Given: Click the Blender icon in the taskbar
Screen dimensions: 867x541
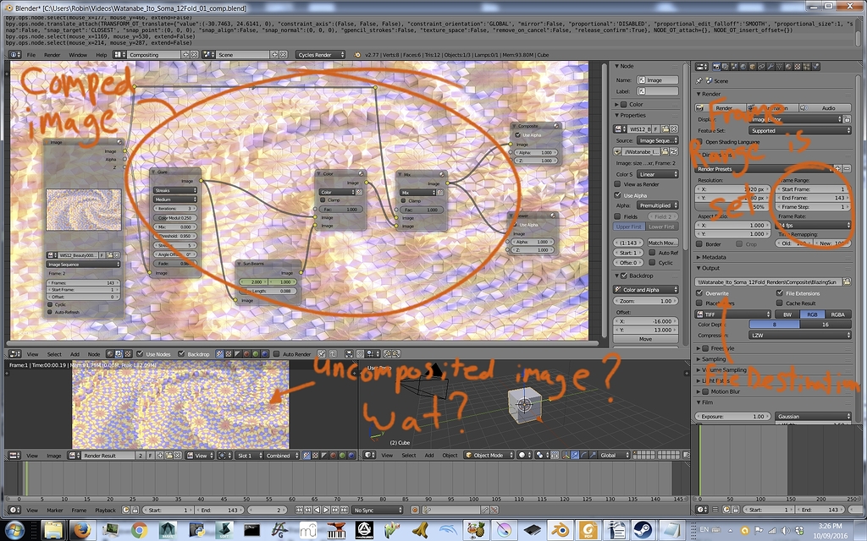Looking at the screenshot, I should [559, 531].
